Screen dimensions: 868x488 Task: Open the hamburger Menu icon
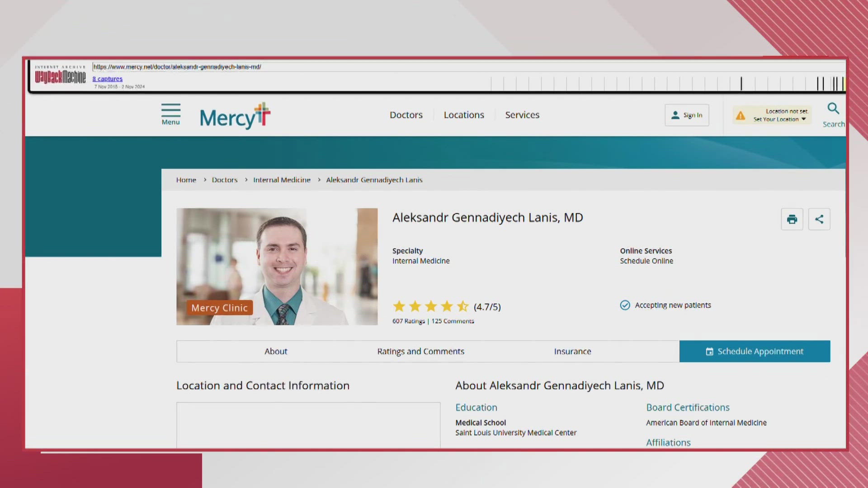pyautogui.click(x=171, y=110)
